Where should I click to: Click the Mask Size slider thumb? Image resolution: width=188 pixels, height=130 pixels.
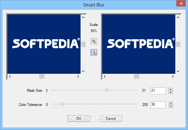click(x=107, y=90)
